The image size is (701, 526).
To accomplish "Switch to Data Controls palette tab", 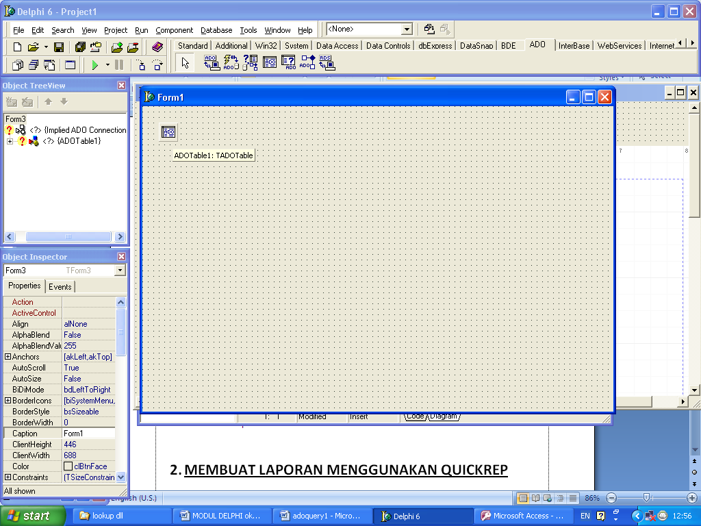I will pos(388,46).
